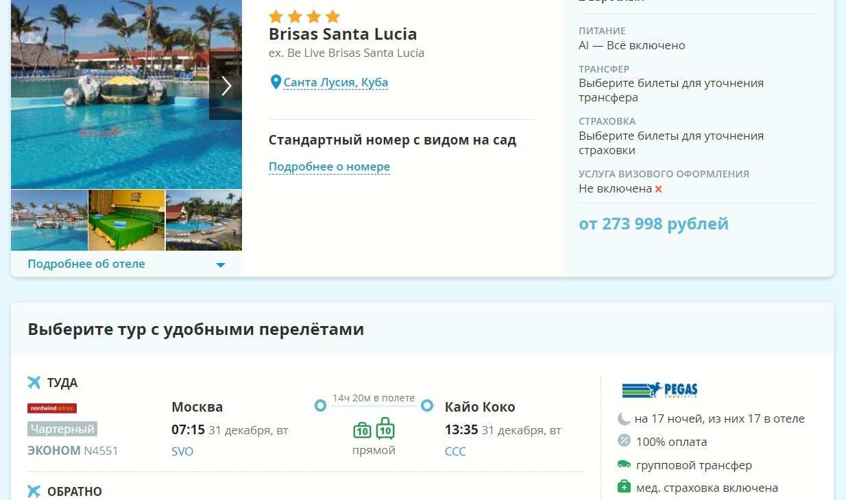The image size is (846, 500).
Task: Click the nordwind airlines logo
Action: (52, 408)
